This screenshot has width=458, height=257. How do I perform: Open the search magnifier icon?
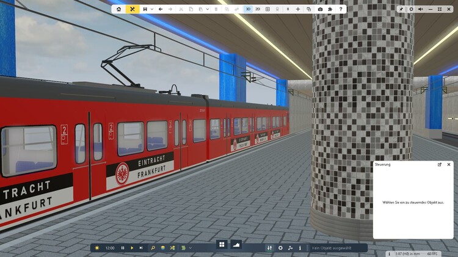pos(153,248)
